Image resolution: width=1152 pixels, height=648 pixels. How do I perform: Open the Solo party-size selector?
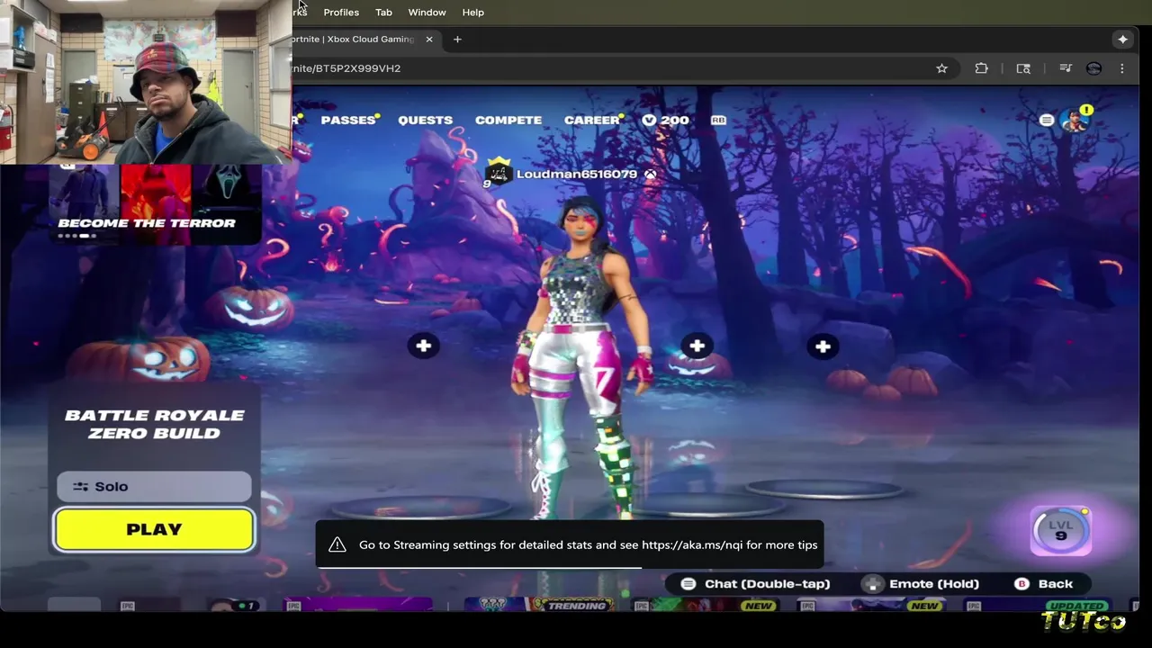[154, 486]
